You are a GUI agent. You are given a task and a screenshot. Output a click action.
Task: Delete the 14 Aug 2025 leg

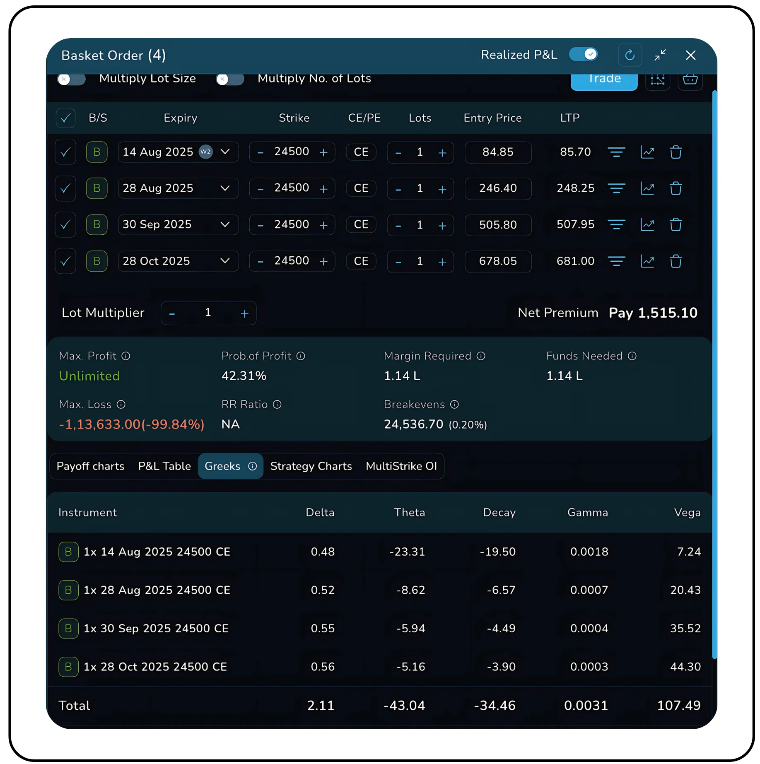[x=676, y=152]
